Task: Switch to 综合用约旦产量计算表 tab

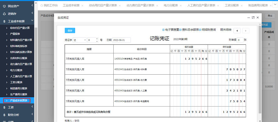Action: [103, 6]
